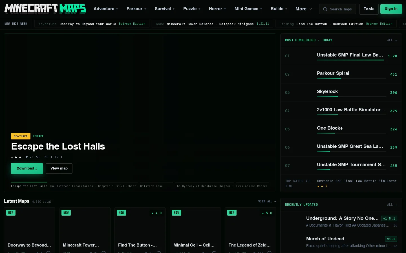Open the Tools page
This screenshot has width=406, height=253.
(369, 9)
